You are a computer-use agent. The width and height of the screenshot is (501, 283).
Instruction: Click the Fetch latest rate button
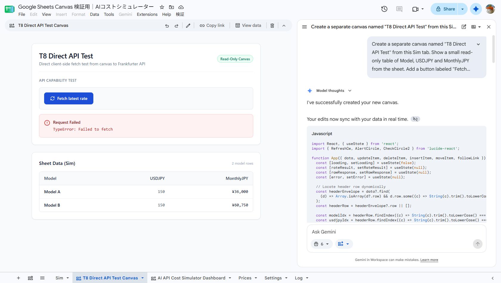click(x=69, y=98)
